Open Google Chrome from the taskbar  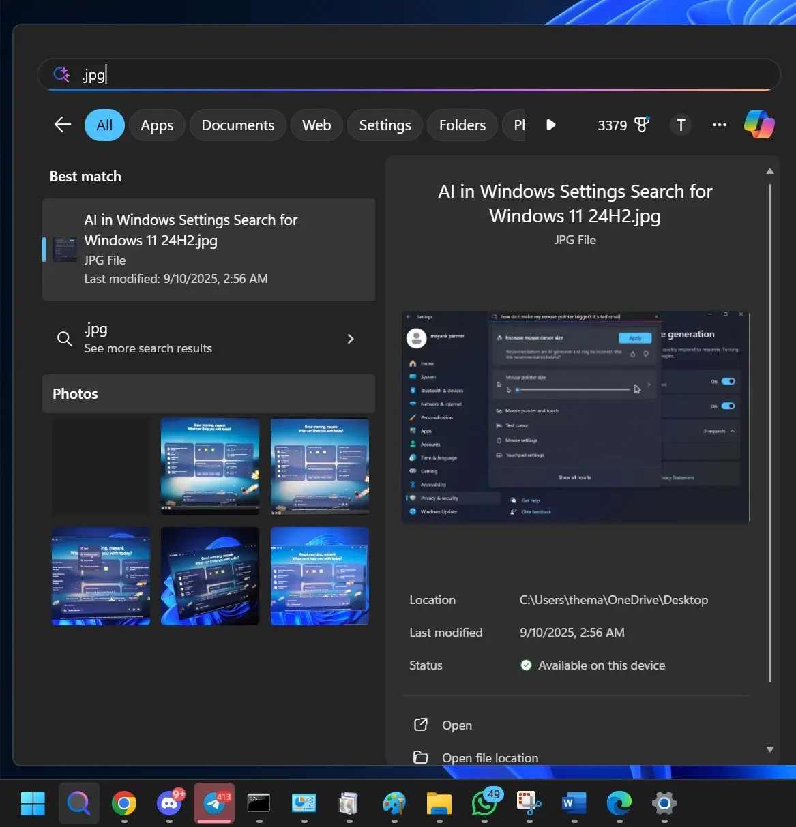[124, 803]
